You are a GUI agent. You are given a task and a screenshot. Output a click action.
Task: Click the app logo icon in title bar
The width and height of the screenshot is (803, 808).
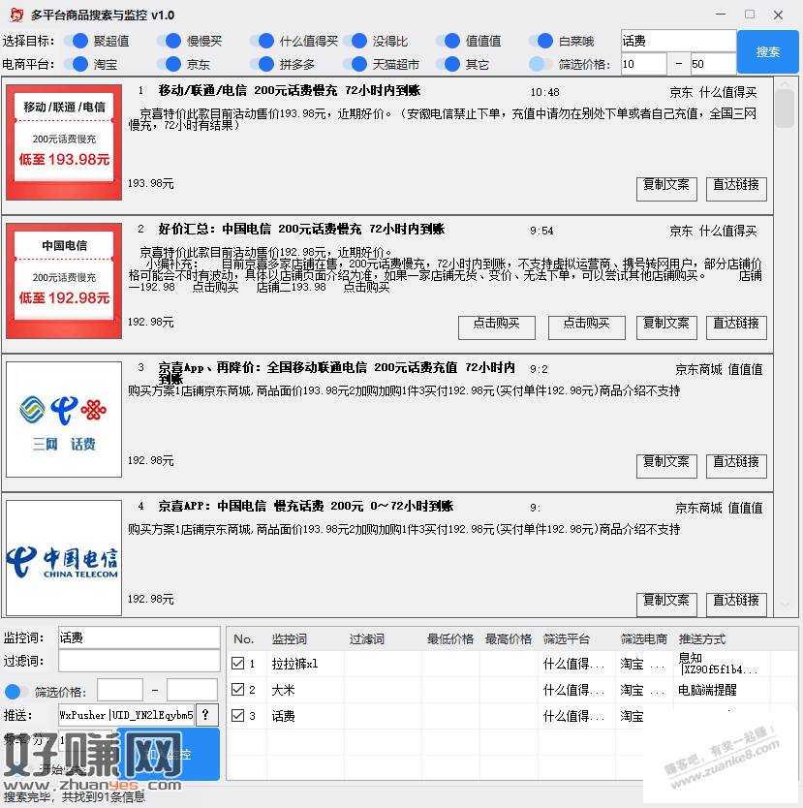tap(15, 15)
